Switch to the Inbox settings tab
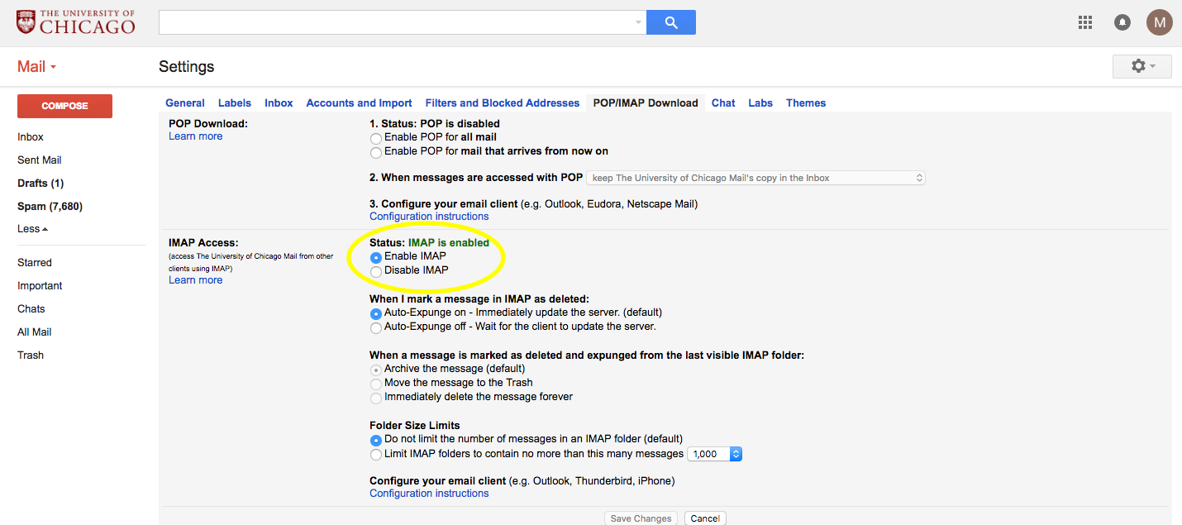Viewport: 1182px width, 525px height. 279,103
